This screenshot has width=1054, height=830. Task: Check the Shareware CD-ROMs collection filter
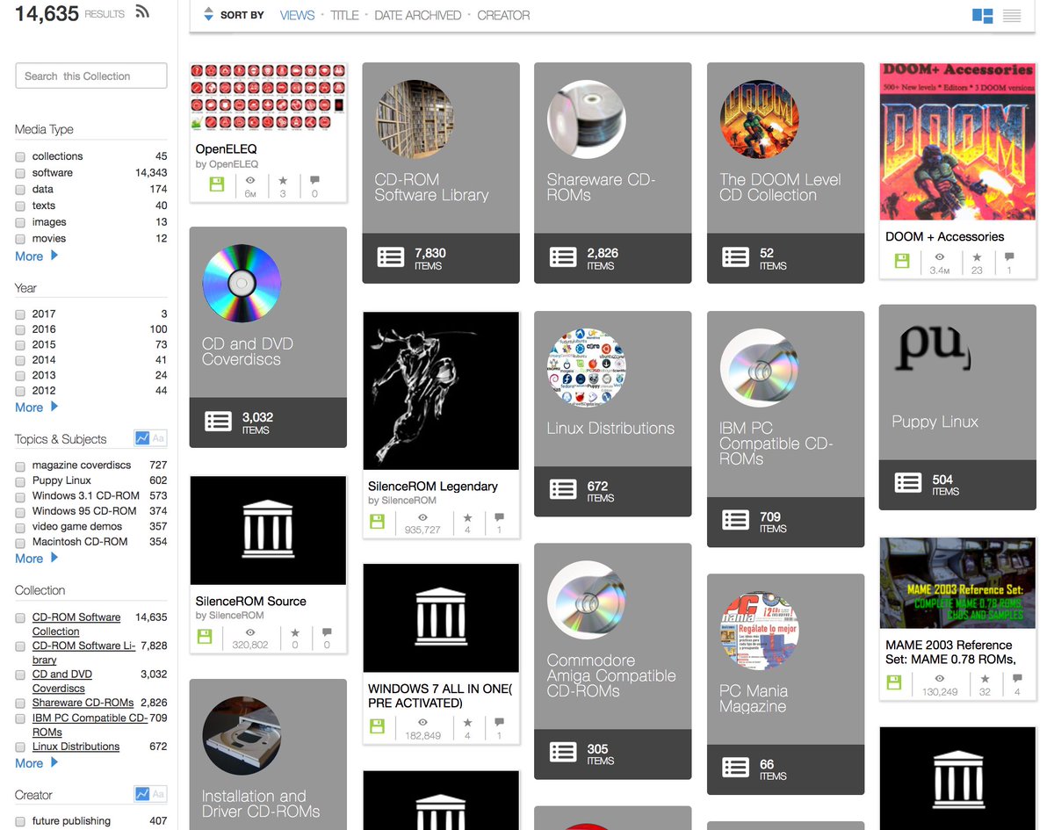(20, 704)
